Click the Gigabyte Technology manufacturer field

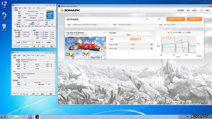tap(37, 59)
